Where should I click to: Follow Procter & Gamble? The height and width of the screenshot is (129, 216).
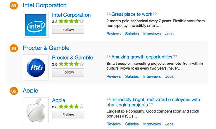68,72
